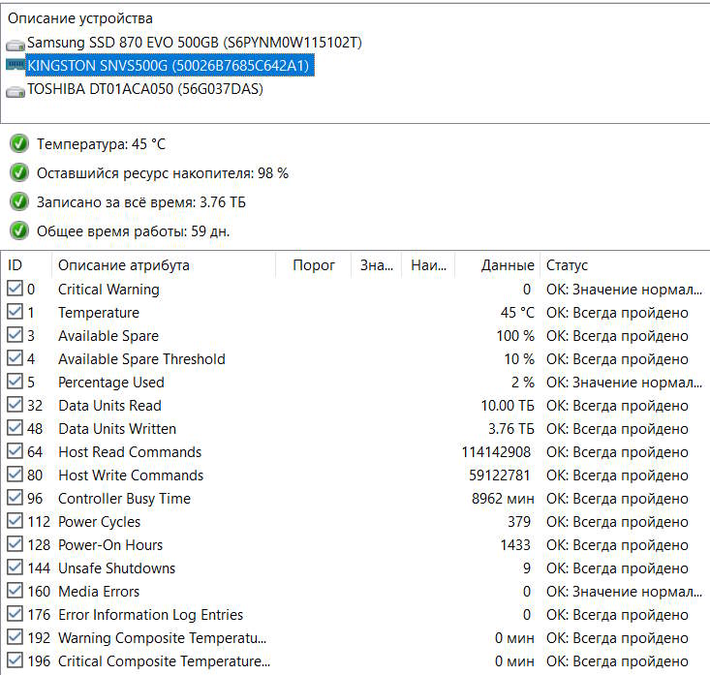Image resolution: width=710 pixels, height=675 pixels.
Task: Toggle the Power-On Hours checkbox
Action: pos(15,544)
